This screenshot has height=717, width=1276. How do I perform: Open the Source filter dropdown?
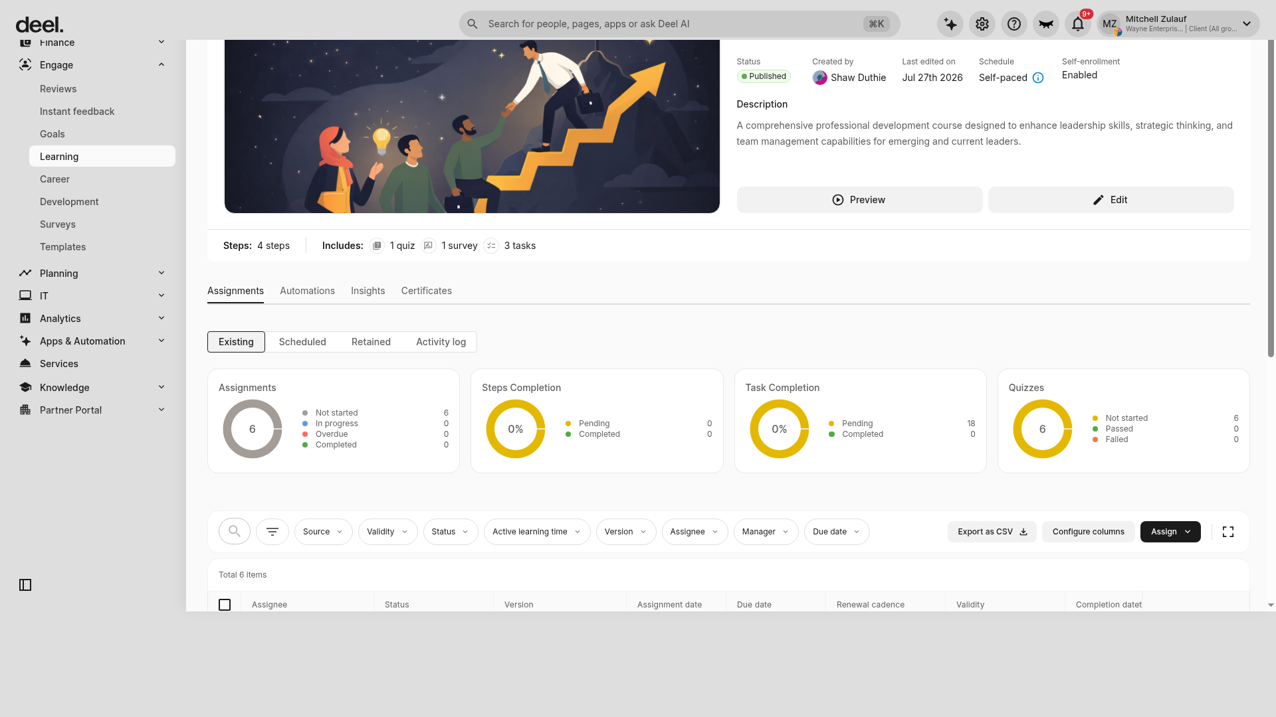click(324, 532)
